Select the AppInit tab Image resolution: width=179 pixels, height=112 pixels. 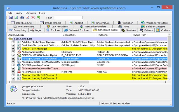tap(76, 23)
